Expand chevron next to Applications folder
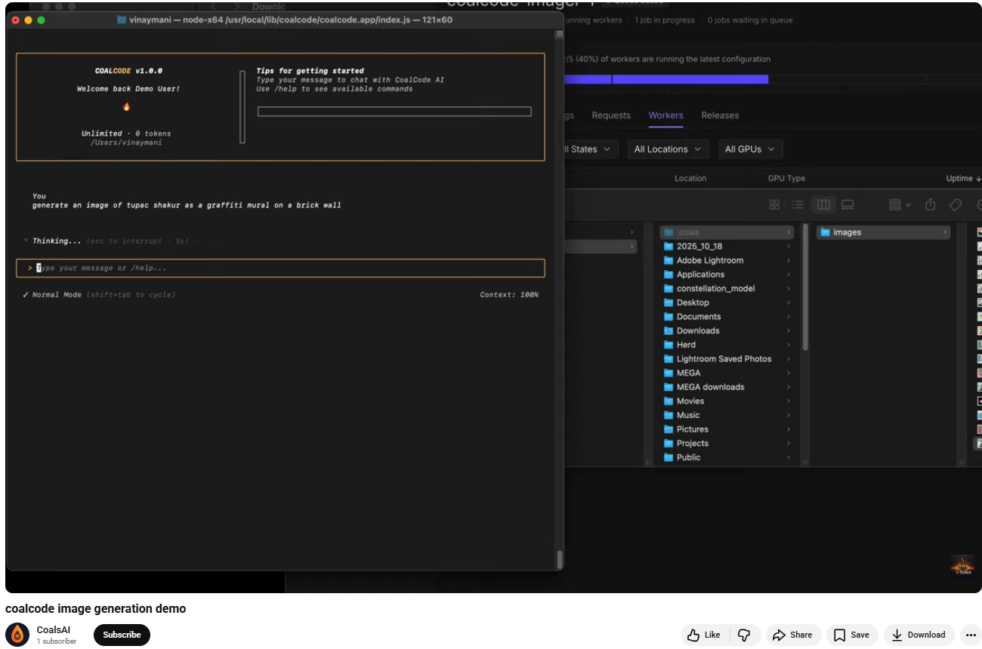This screenshot has width=982, height=649. (789, 275)
